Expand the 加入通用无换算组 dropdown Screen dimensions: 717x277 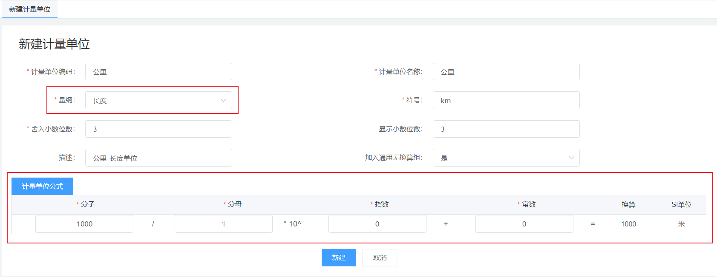point(506,158)
